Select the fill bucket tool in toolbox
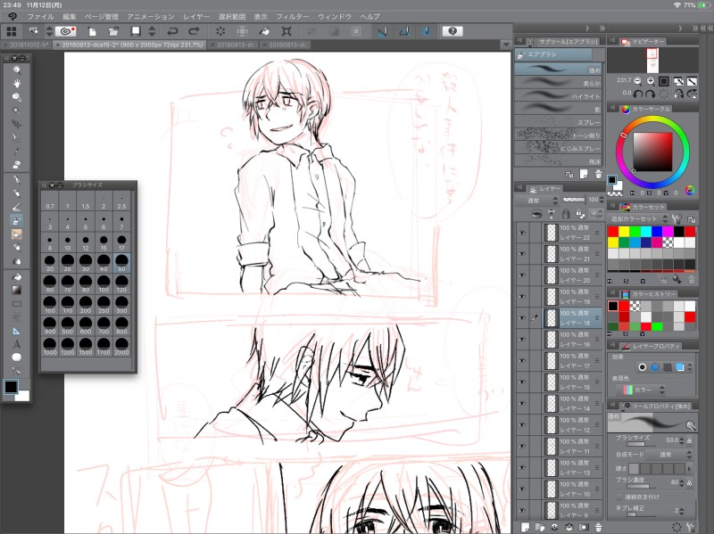The height and width of the screenshot is (534, 714). [17, 276]
